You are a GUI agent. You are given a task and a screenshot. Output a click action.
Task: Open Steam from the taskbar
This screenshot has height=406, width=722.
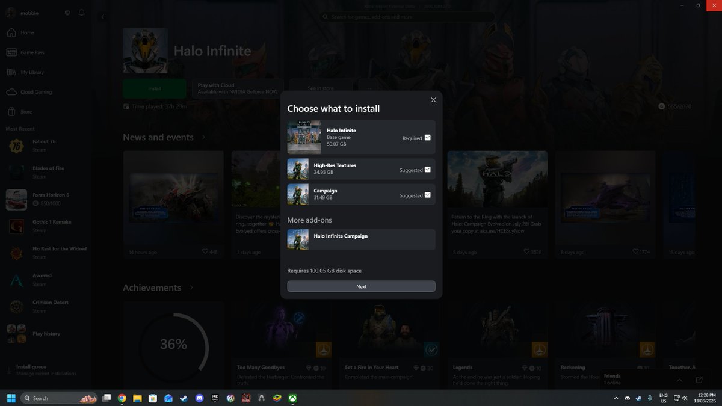coord(184,398)
